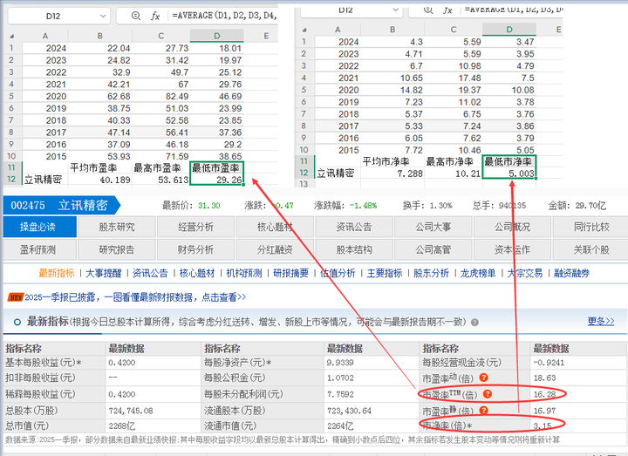
Task: Open the 财务分析 tab
Action: pyautogui.click(x=196, y=250)
